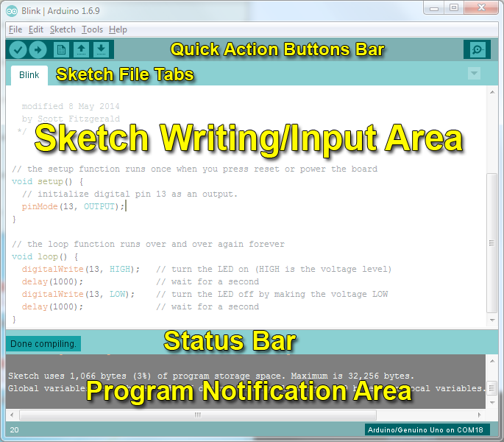
Task: Click the console horizontal scroll left arrow
Action: [12, 415]
